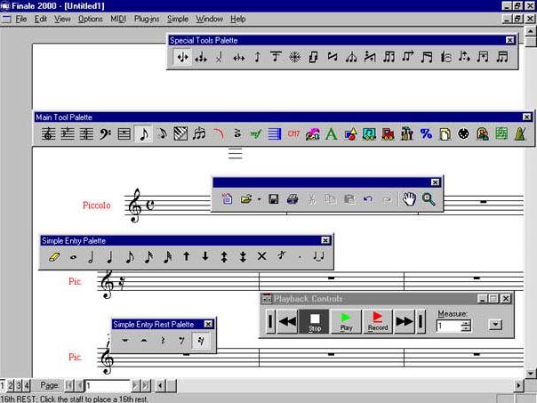Select the Key Signature tool
Screen dimensions: 537x403
(68, 133)
